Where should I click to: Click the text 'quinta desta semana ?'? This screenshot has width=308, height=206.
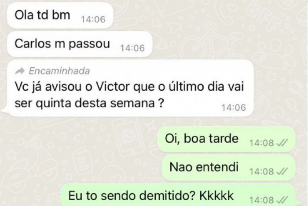[x=100, y=103]
